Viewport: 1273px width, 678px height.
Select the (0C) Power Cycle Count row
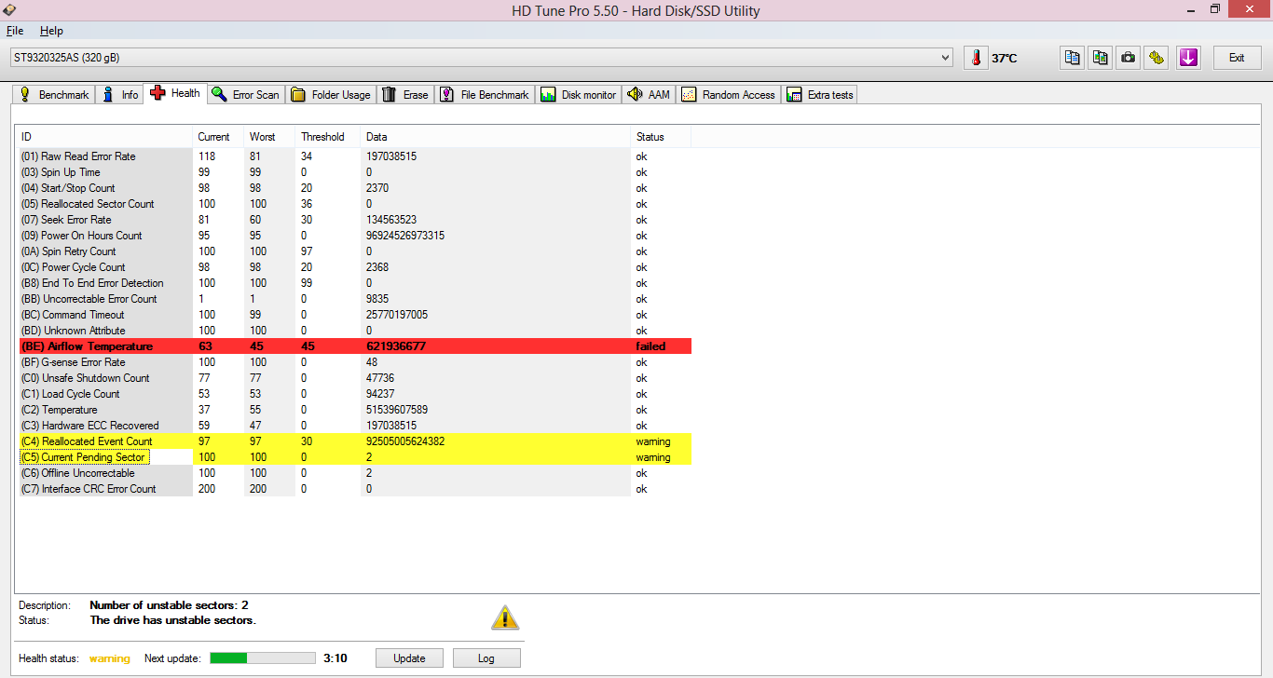[x=355, y=267]
